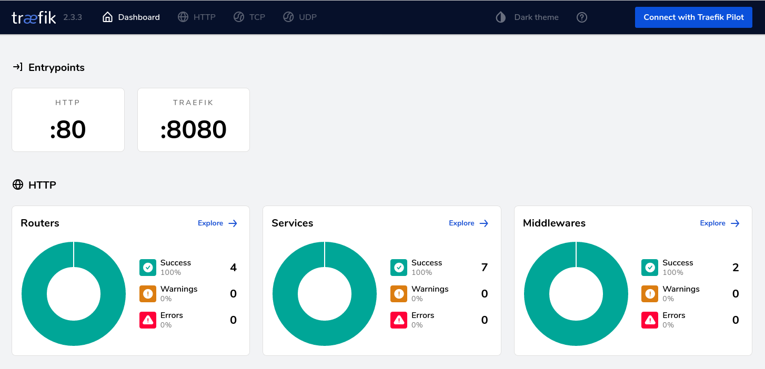Click Middlewares Warnings label
The height and width of the screenshot is (369, 765).
tap(681, 289)
